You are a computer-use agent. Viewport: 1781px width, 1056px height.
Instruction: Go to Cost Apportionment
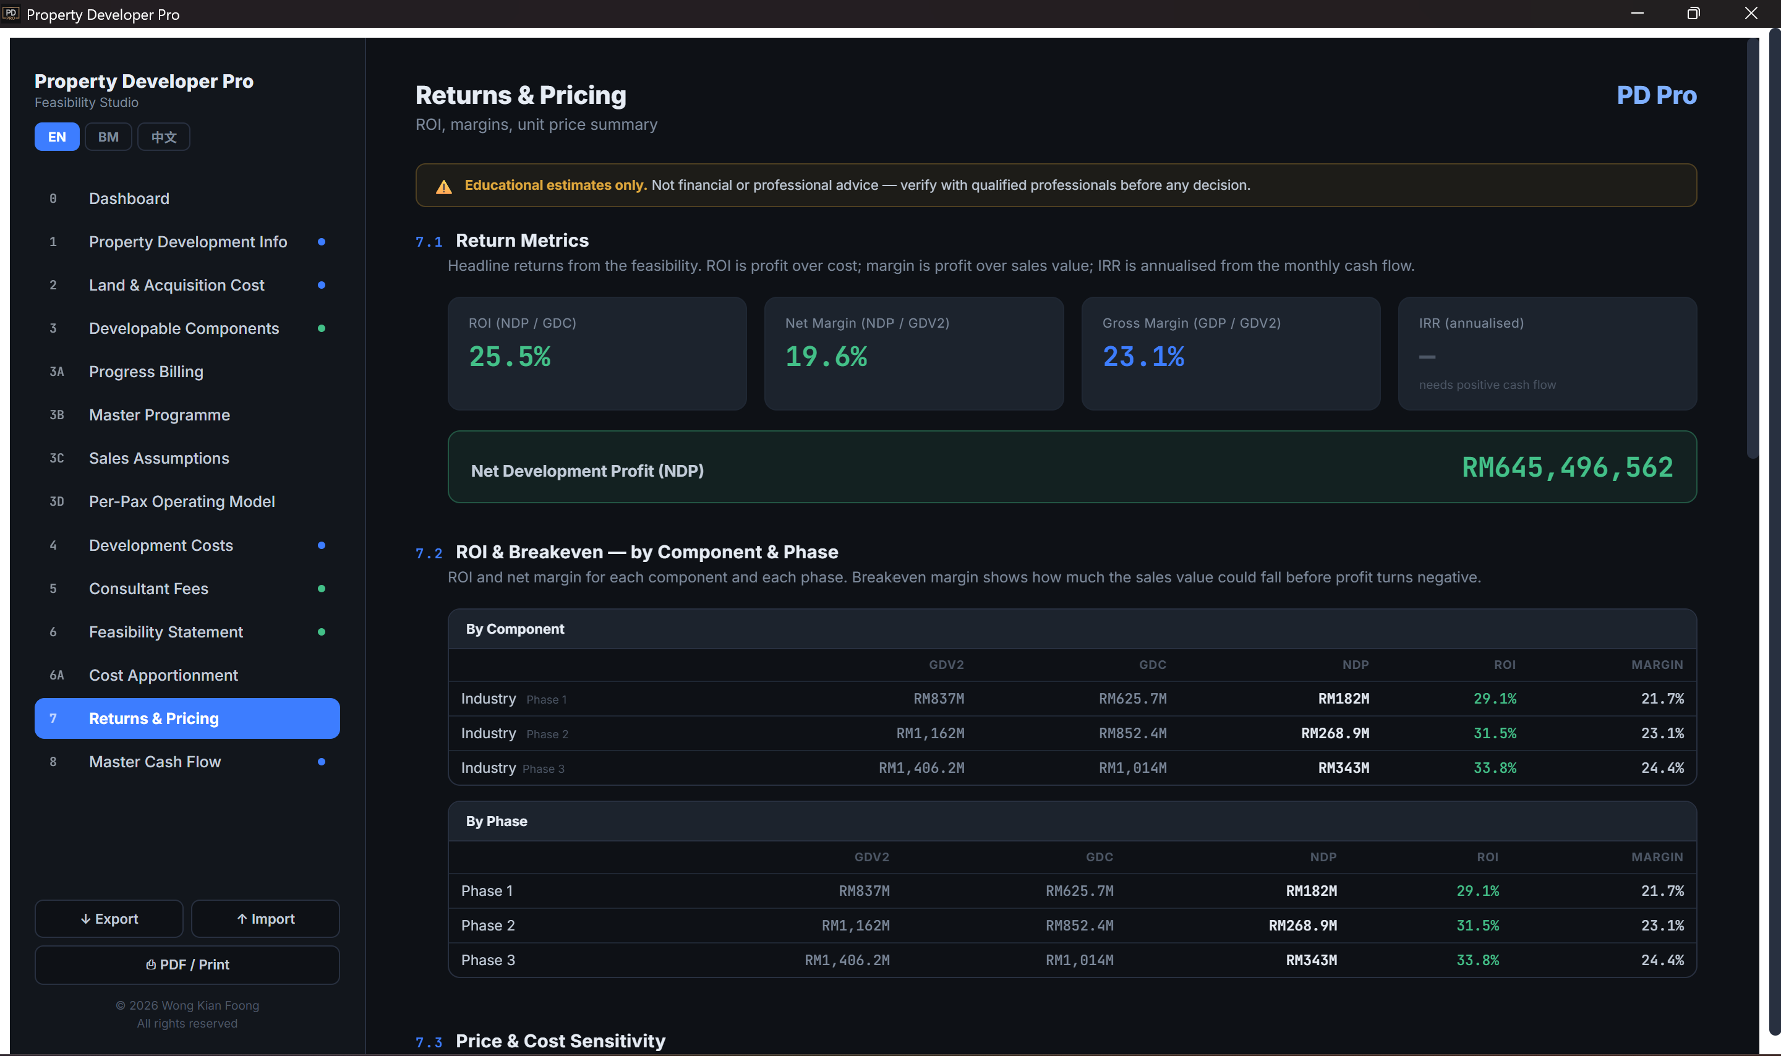187,675
